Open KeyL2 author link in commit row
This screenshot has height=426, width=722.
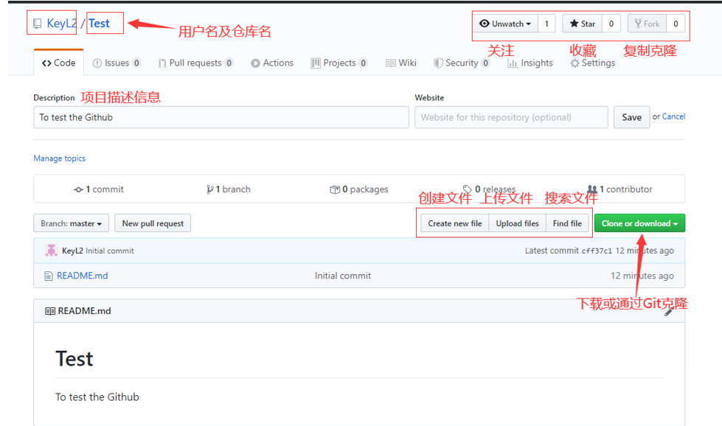tap(72, 251)
